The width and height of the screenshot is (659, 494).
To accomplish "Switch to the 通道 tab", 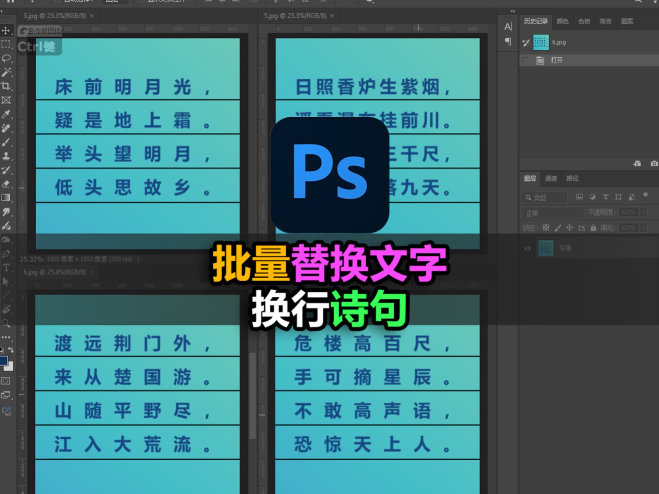I will [551, 178].
